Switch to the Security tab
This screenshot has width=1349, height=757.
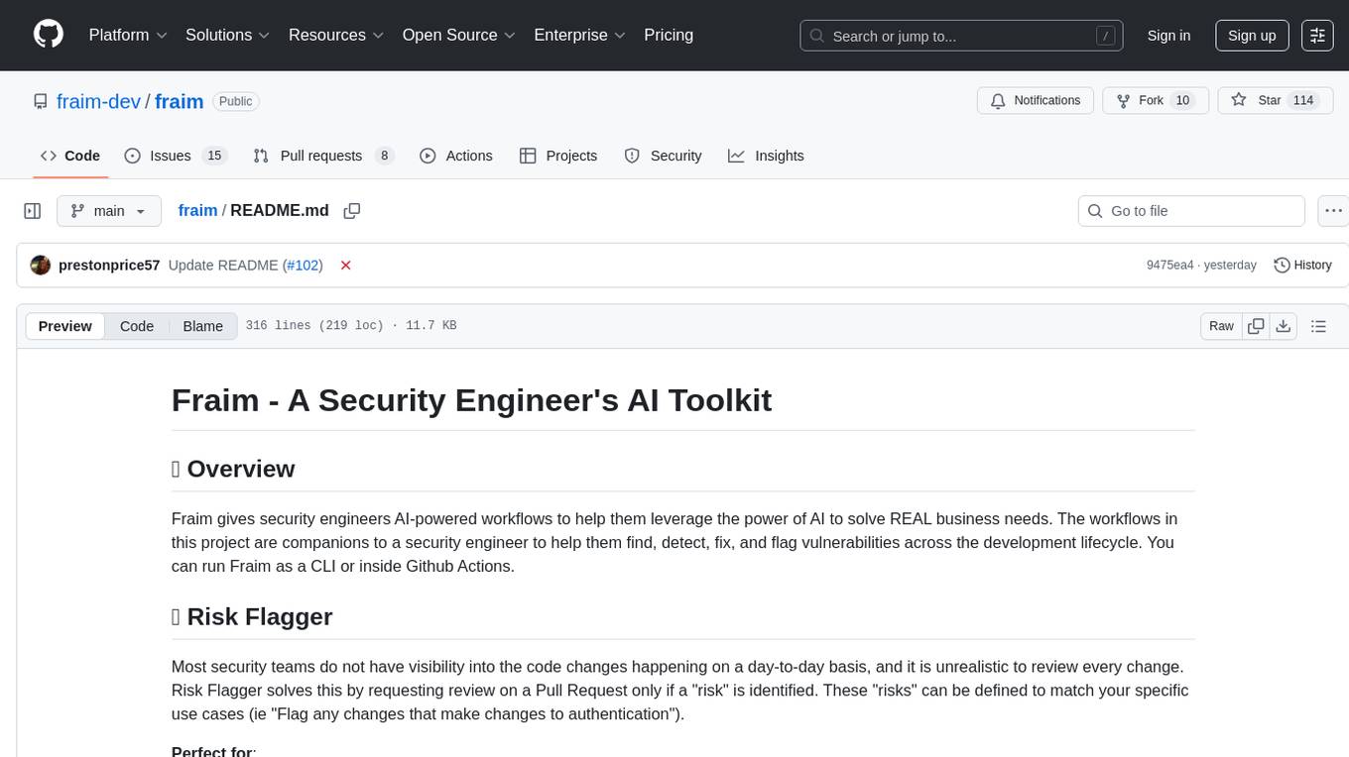pyautogui.click(x=663, y=156)
